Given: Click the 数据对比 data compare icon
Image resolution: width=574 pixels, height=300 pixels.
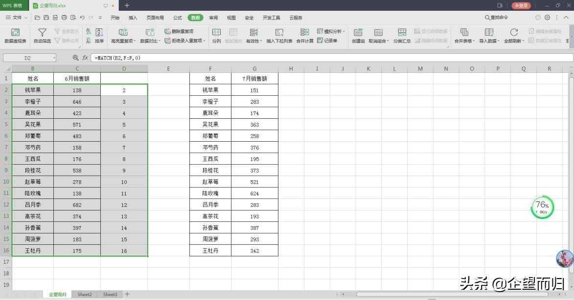Looking at the screenshot, I should pyautogui.click(x=149, y=33).
